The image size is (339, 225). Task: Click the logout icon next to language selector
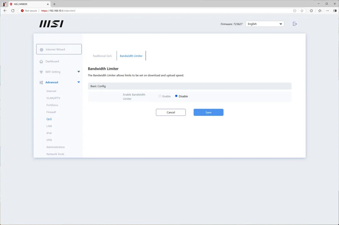click(x=295, y=24)
